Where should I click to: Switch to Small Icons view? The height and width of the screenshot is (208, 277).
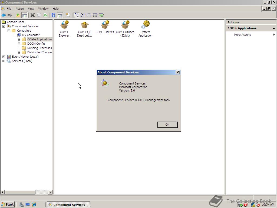pyautogui.click(x=83, y=15)
